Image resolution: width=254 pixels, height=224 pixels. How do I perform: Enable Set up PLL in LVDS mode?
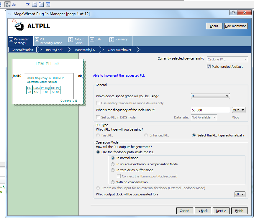click(98, 117)
